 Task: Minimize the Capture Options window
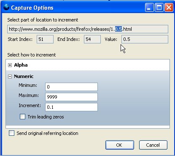pos(149,7)
